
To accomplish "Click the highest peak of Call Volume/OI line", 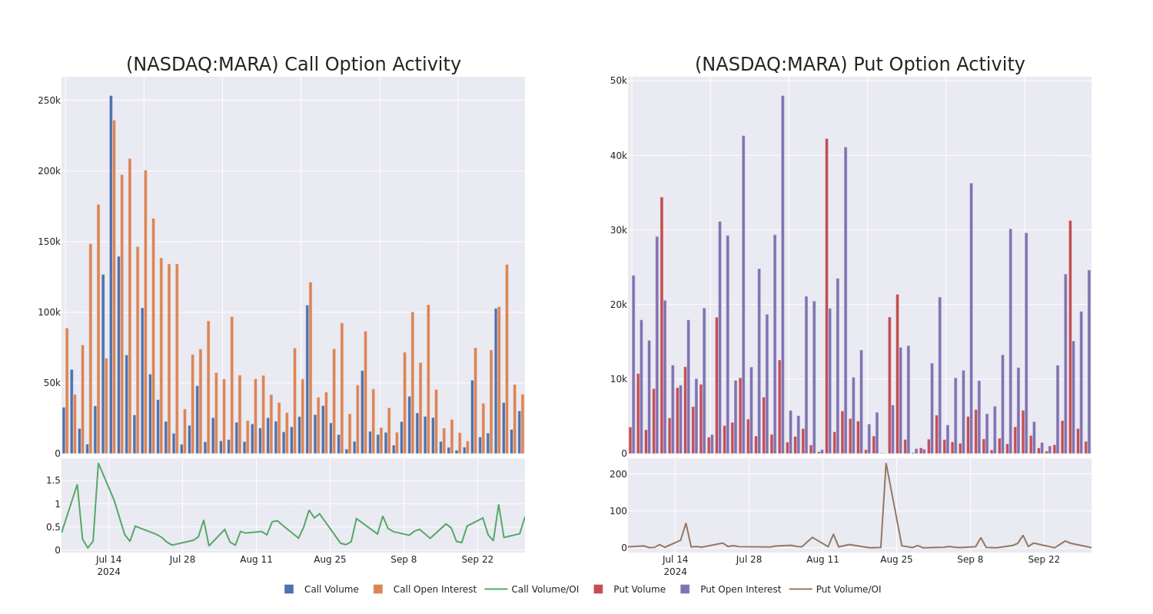I will click(x=98, y=464).
